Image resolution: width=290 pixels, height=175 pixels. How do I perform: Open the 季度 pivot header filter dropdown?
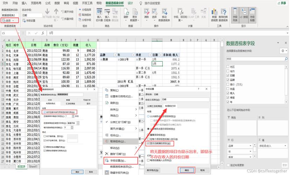[150, 55]
